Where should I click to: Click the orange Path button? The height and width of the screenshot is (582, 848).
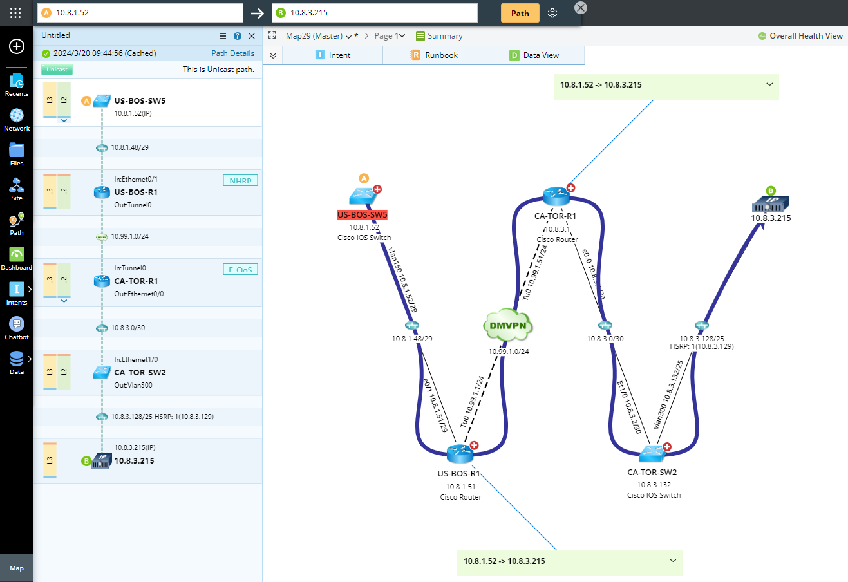[x=520, y=13]
